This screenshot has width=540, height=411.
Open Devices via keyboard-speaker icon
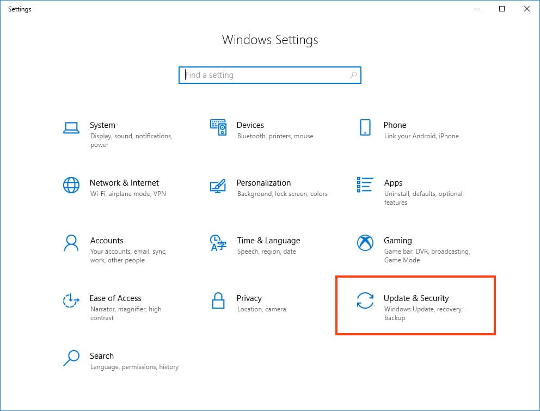[218, 128]
